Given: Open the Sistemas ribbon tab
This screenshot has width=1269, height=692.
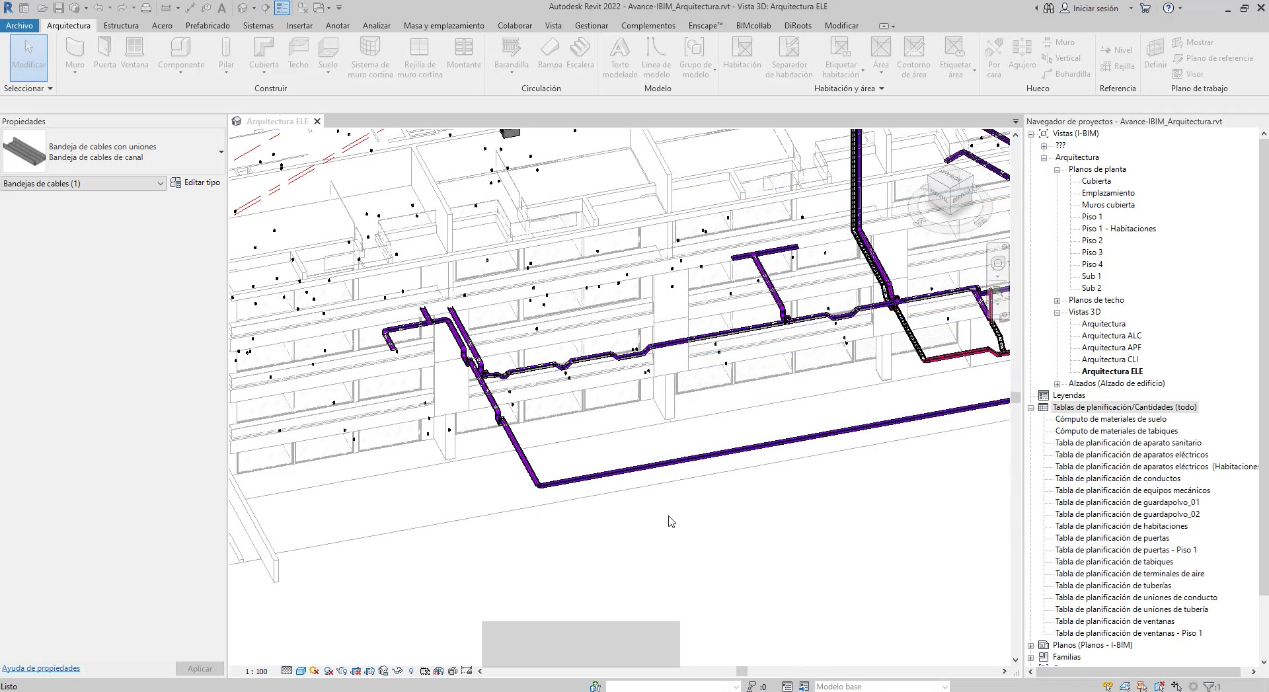Looking at the screenshot, I should tap(258, 26).
